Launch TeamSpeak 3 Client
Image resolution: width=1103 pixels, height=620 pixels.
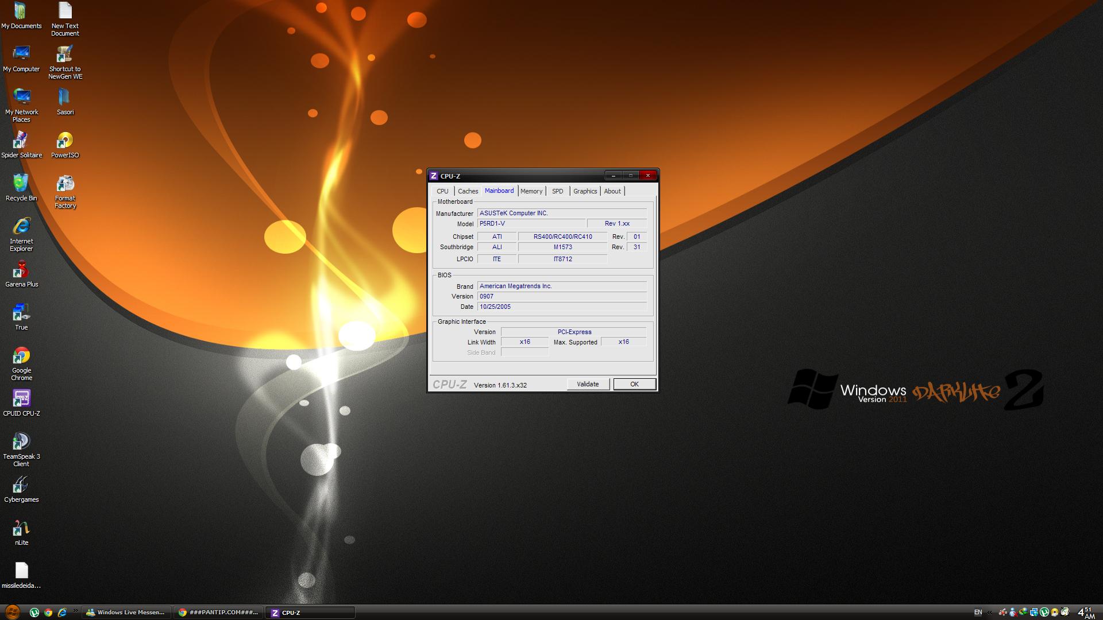[x=21, y=442]
